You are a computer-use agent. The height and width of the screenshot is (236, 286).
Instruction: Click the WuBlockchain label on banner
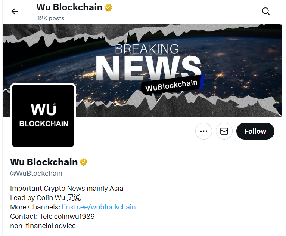[171, 85]
